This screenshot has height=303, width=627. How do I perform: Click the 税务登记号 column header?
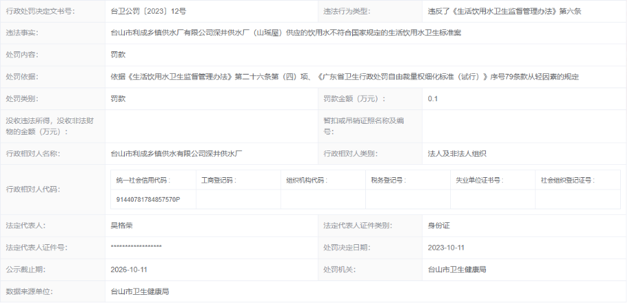[x=387, y=181]
